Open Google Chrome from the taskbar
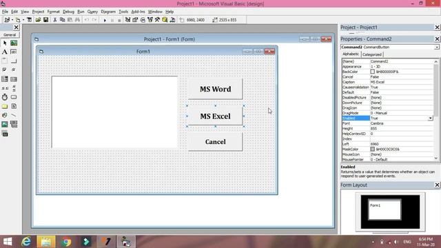This screenshot has height=248, width=441. tap(66, 242)
